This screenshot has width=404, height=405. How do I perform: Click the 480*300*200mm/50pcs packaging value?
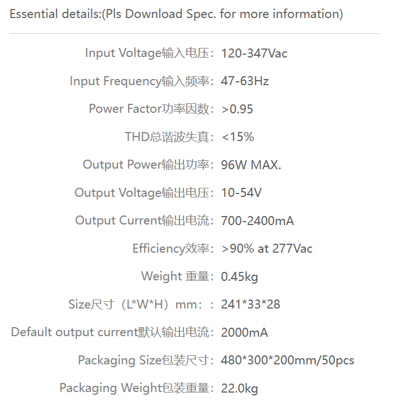click(288, 360)
